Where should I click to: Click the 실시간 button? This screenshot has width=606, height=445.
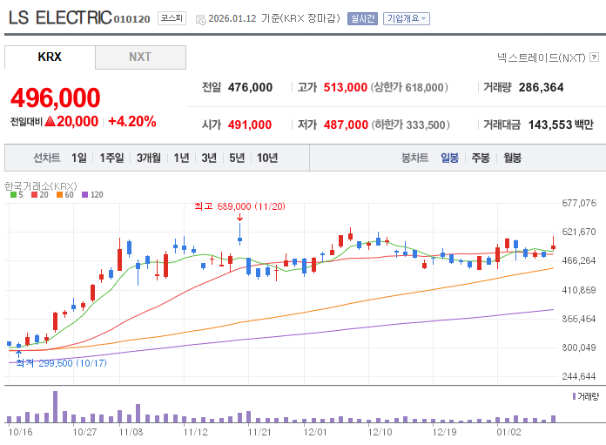click(362, 18)
